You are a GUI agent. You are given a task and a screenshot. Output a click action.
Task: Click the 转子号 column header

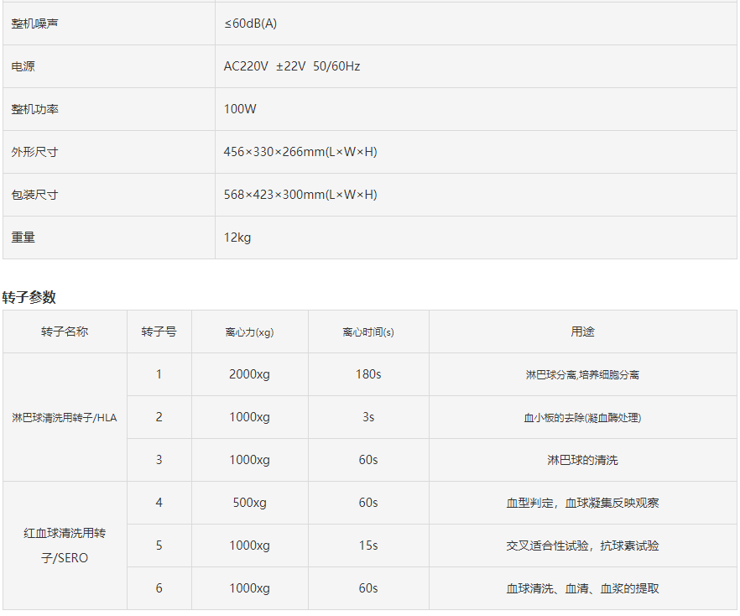(x=159, y=331)
